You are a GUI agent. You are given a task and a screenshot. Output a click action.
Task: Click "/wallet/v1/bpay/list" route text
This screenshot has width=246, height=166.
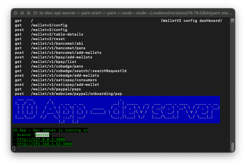point(54,62)
